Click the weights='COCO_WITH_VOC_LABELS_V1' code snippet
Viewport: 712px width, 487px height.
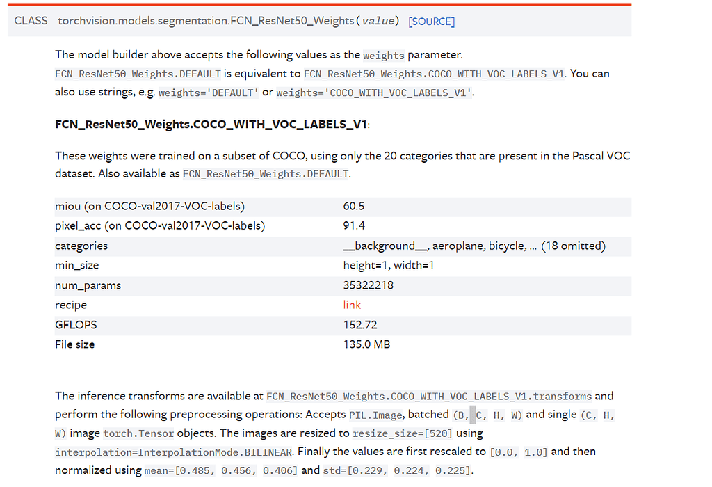click(x=374, y=93)
